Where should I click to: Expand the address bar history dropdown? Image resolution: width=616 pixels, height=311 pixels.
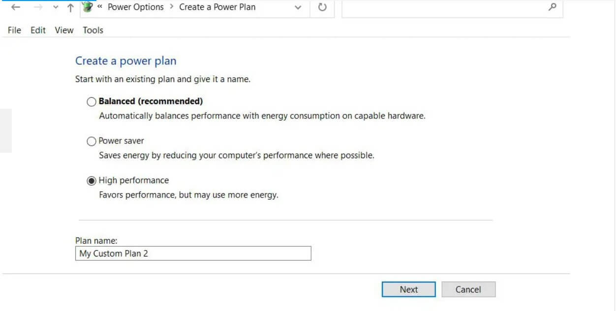coord(298,7)
